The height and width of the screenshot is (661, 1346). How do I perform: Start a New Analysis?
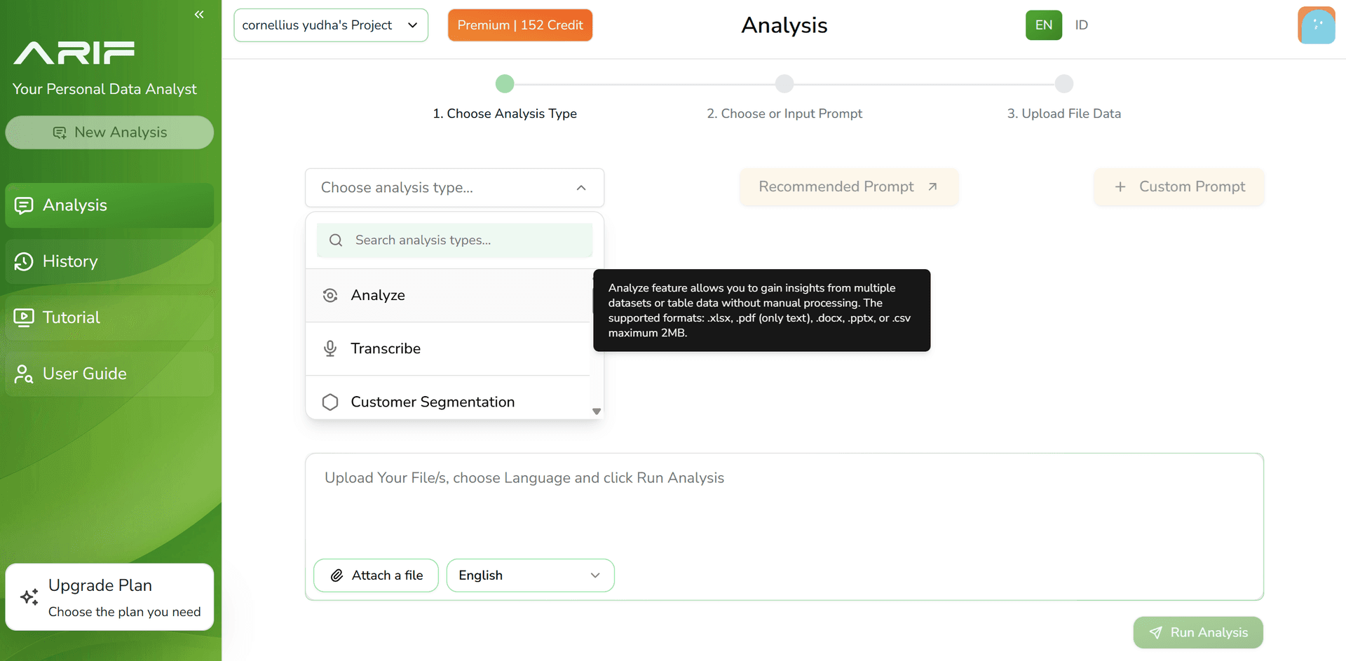tap(109, 132)
